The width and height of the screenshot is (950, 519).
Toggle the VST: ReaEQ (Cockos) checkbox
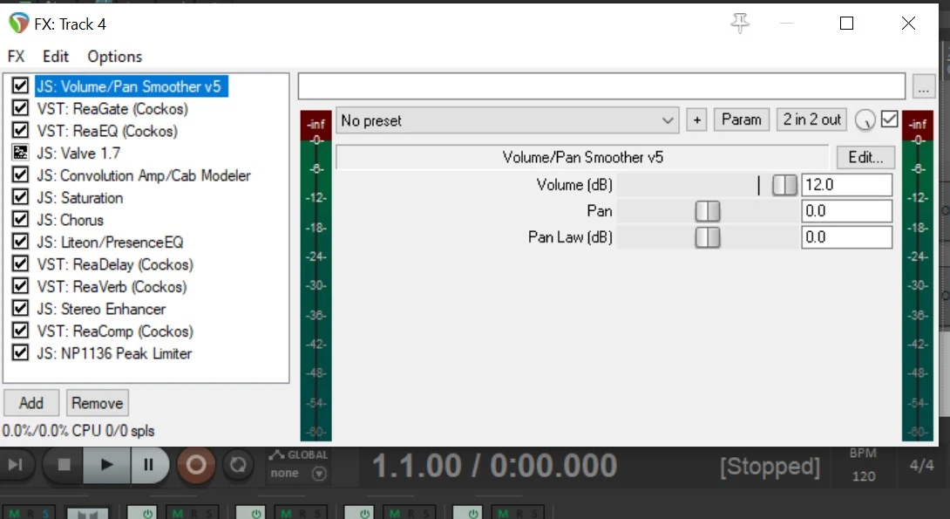(20, 130)
